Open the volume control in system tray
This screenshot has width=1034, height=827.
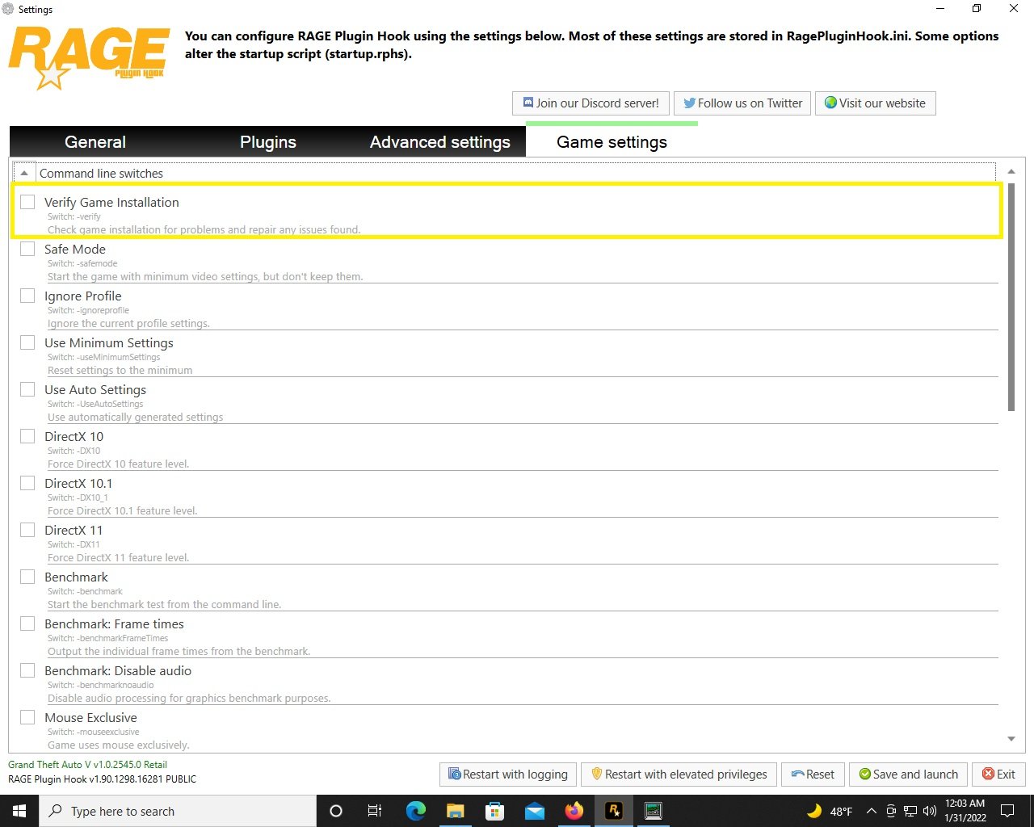pyautogui.click(x=930, y=811)
